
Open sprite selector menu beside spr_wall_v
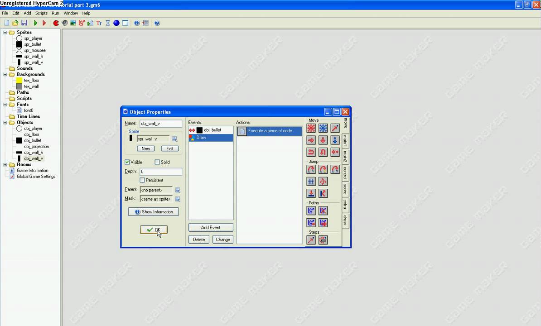tap(174, 139)
